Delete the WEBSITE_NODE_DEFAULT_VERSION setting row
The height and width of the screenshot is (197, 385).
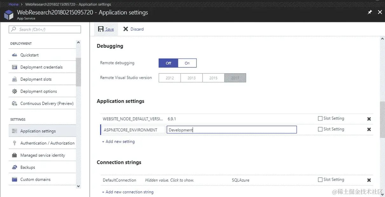(369, 119)
